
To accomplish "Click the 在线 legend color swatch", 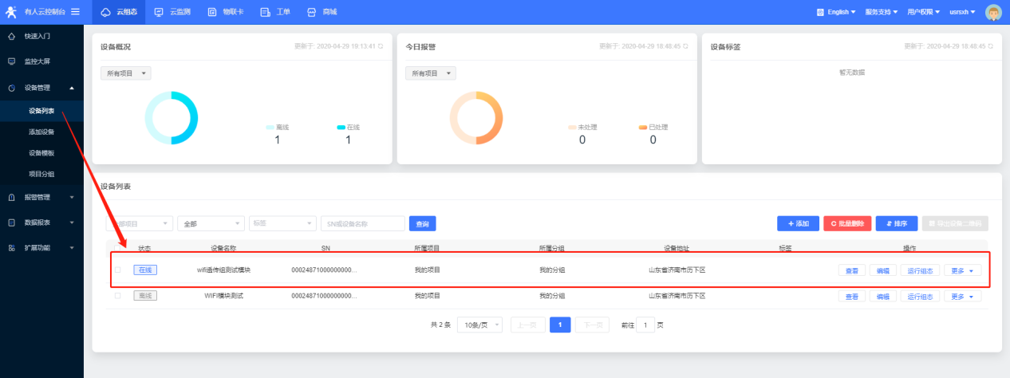I will [x=341, y=127].
